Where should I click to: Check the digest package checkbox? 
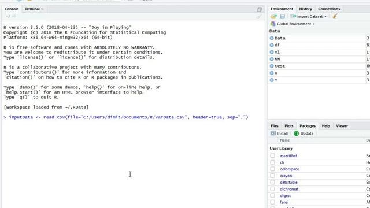point(272,196)
